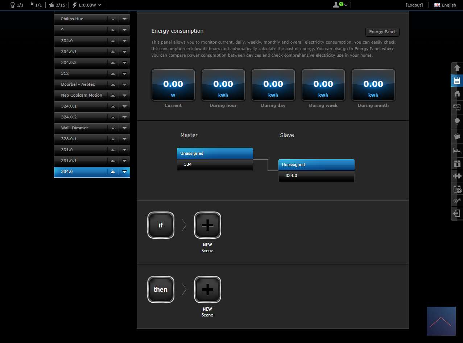Open the Home icon in right sidebar

click(457, 94)
